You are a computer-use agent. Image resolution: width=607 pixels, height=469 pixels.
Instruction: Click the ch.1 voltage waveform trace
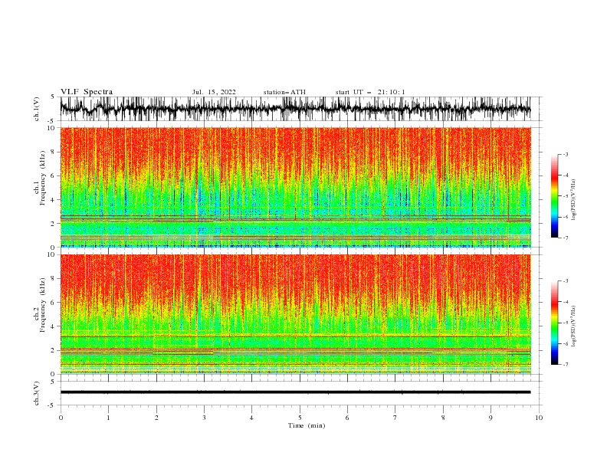tap(295, 109)
